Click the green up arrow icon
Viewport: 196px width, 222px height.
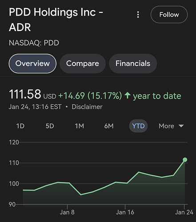click(127, 95)
